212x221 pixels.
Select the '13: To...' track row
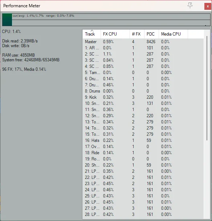143,122
